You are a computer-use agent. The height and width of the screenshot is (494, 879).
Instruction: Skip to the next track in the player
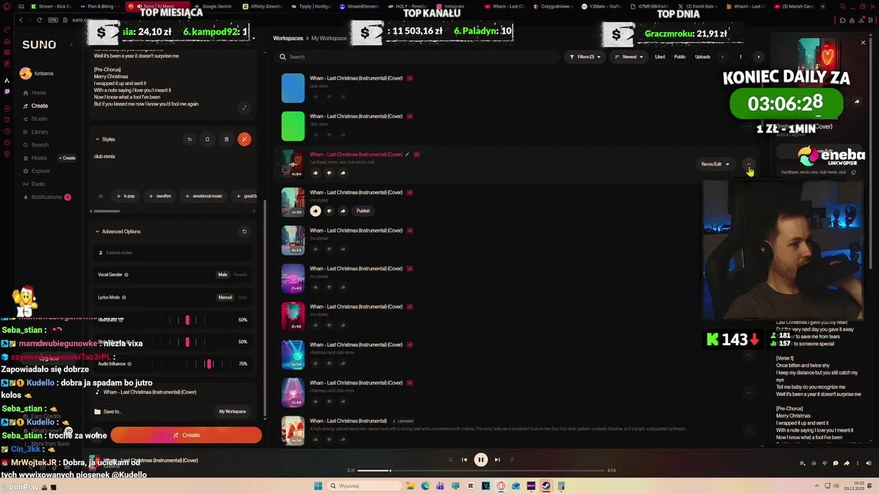point(497,460)
